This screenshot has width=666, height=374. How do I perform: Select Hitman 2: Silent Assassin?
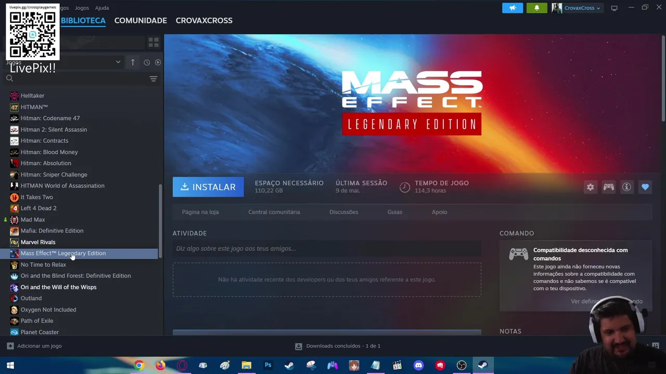(x=54, y=129)
